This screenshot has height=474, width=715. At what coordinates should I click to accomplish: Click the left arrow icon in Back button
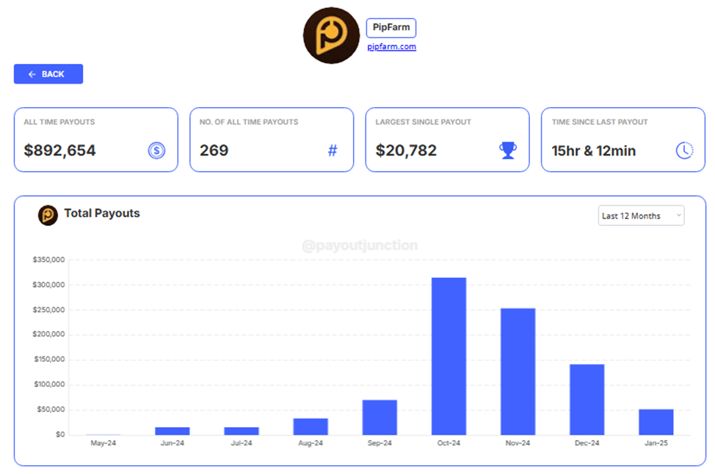[x=32, y=74]
